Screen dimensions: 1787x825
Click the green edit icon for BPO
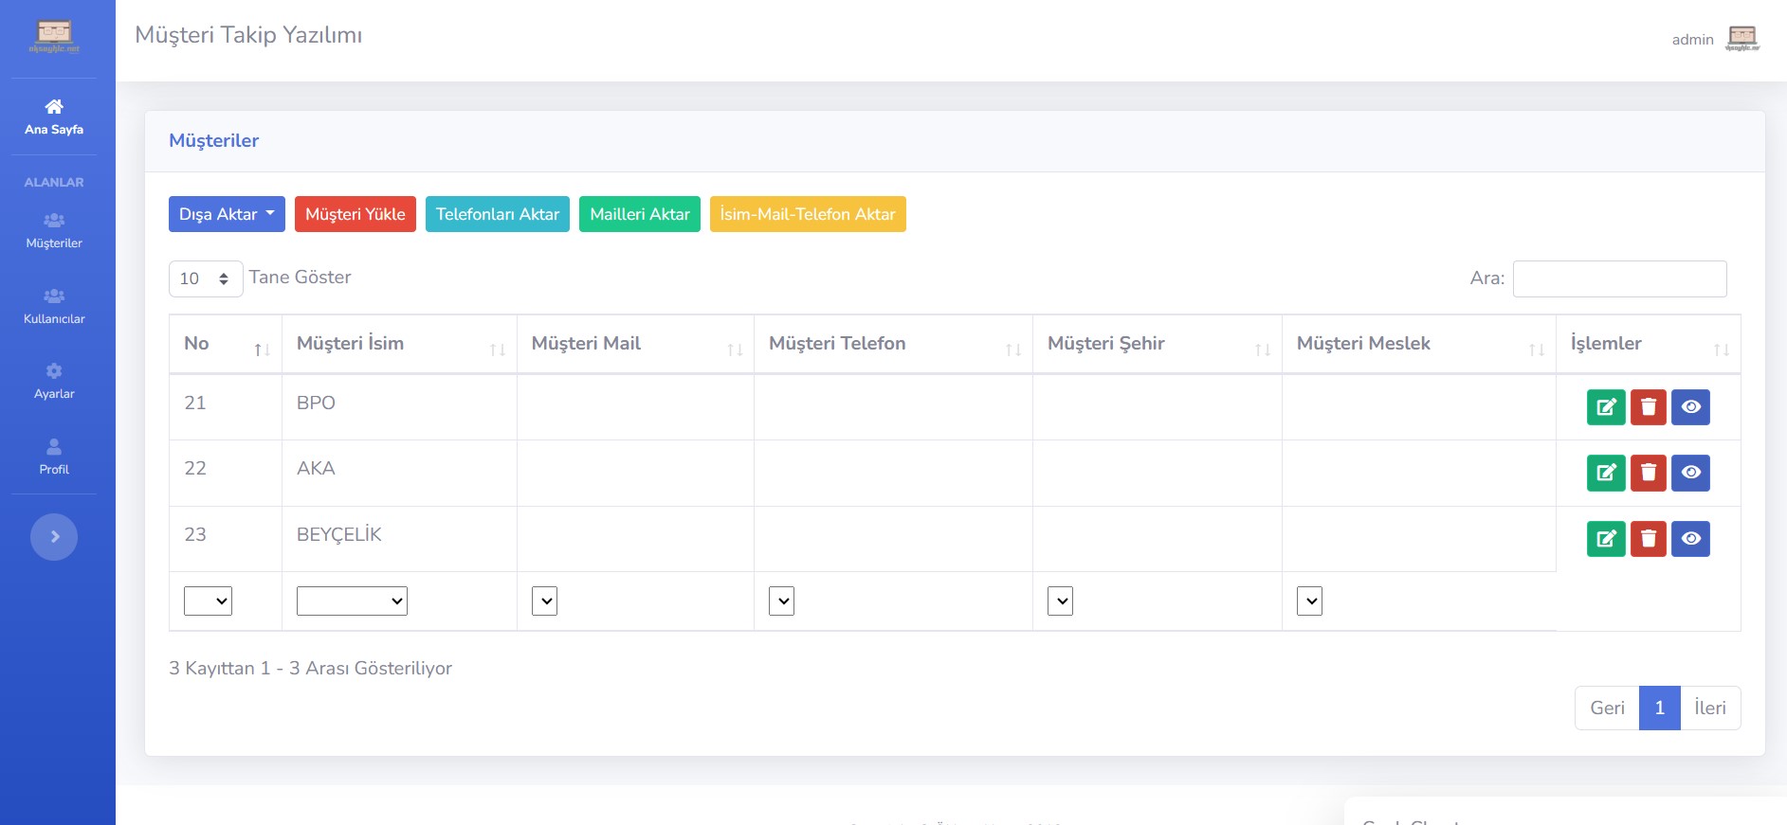(1605, 407)
